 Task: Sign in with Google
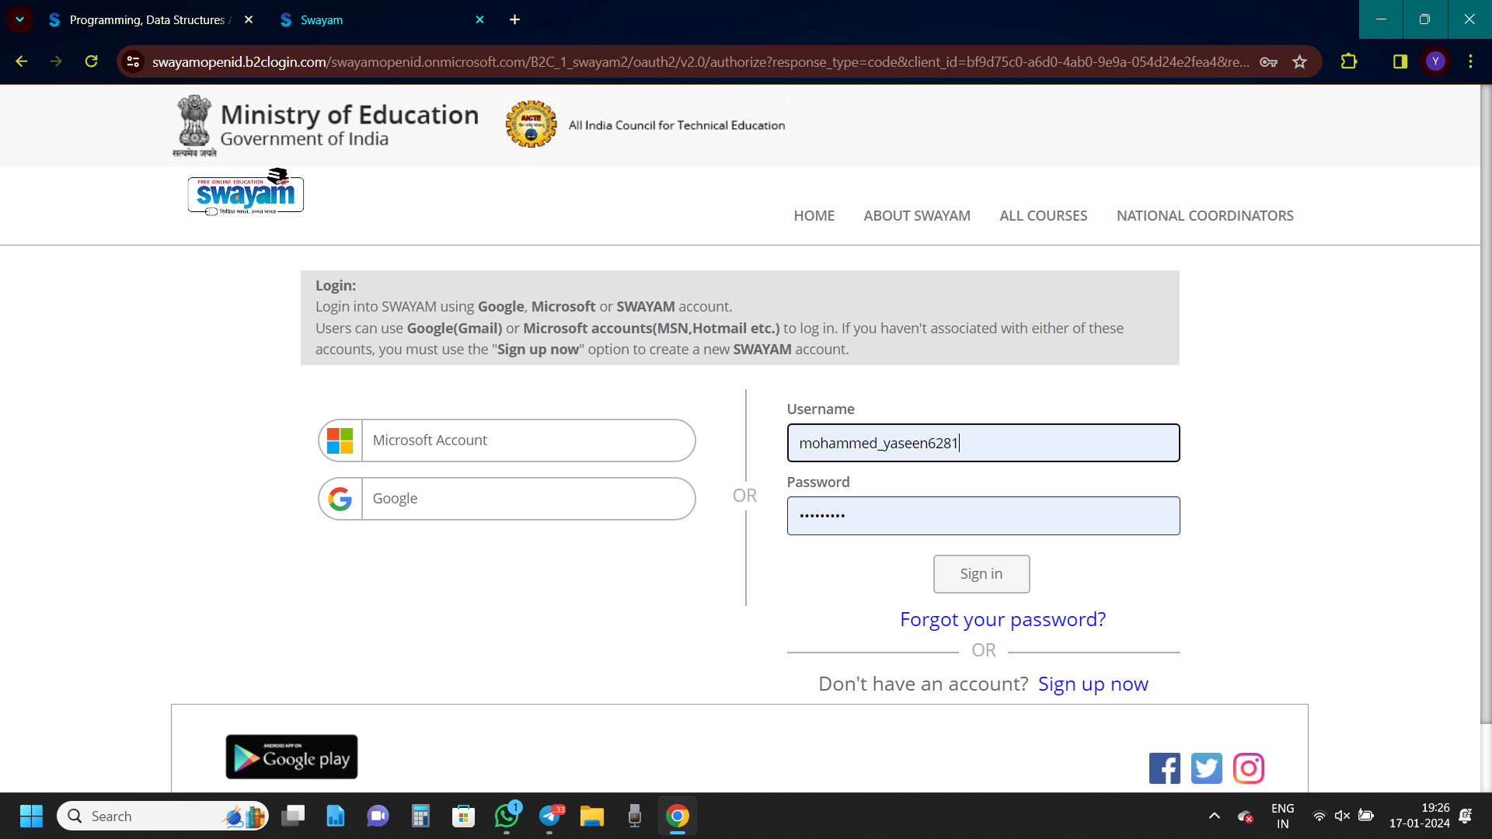[x=507, y=499]
